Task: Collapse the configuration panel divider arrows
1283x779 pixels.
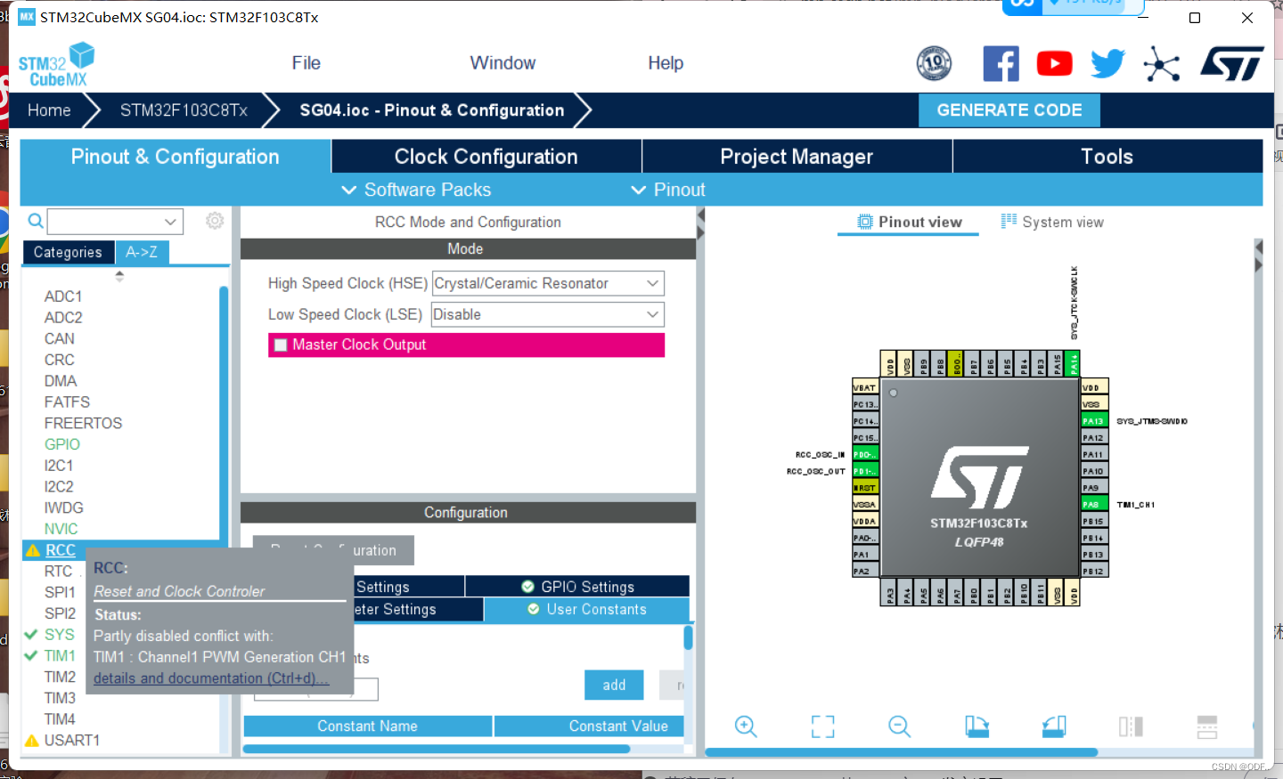Action: pos(701,224)
